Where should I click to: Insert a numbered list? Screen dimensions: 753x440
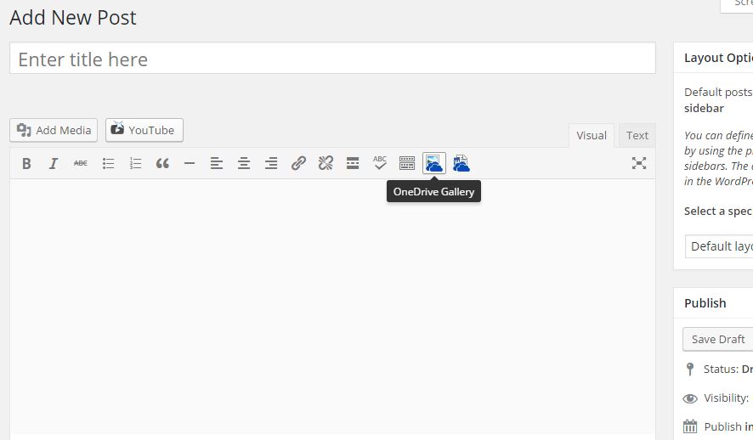[x=135, y=164]
